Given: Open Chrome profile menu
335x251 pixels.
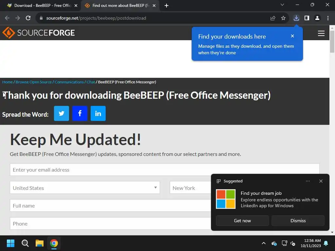Looking at the screenshot, I should pyautogui.click(x=317, y=18).
